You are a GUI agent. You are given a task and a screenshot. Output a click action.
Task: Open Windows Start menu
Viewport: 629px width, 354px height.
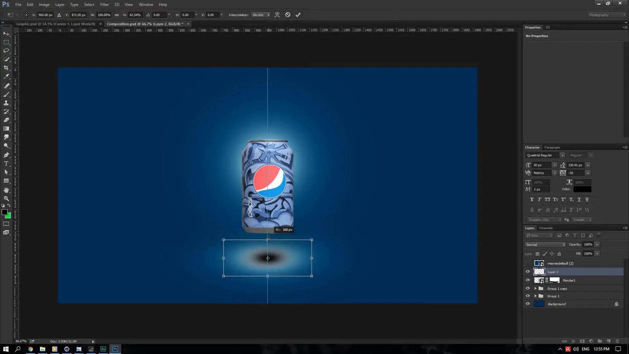tap(6, 349)
